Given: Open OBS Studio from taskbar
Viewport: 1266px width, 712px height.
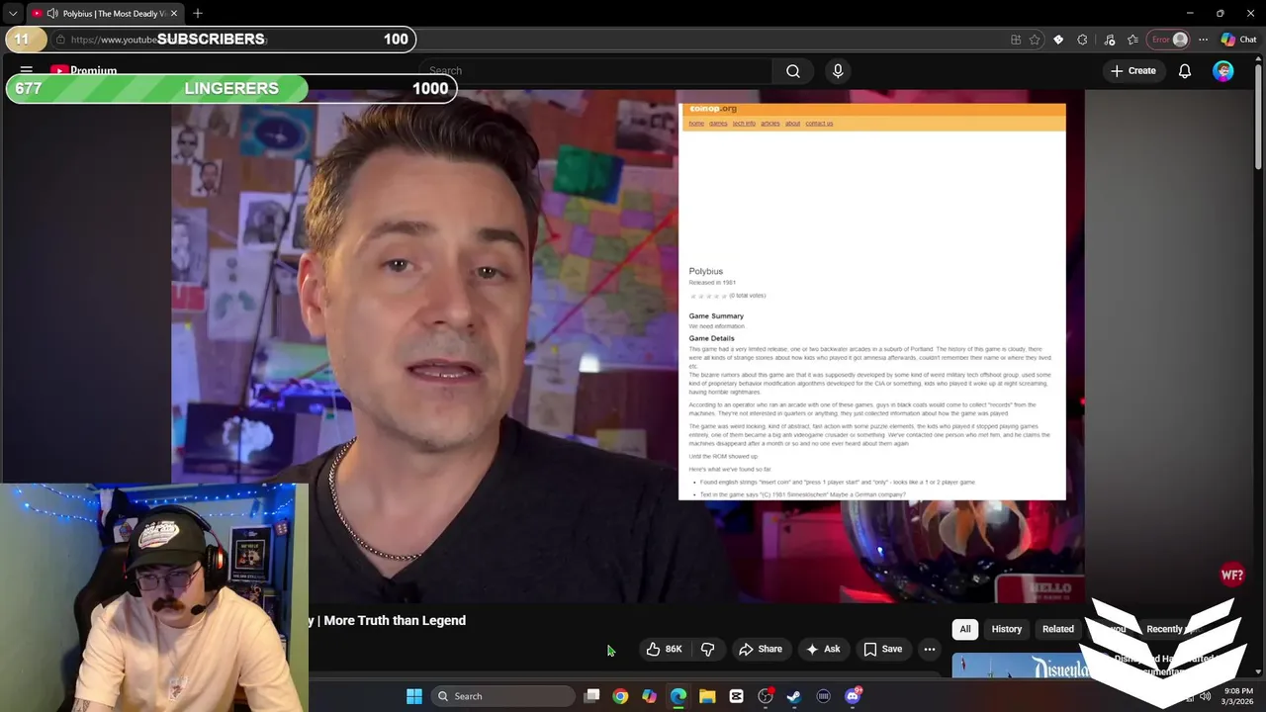Looking at the screenshot, I should (x=766, y=696).
